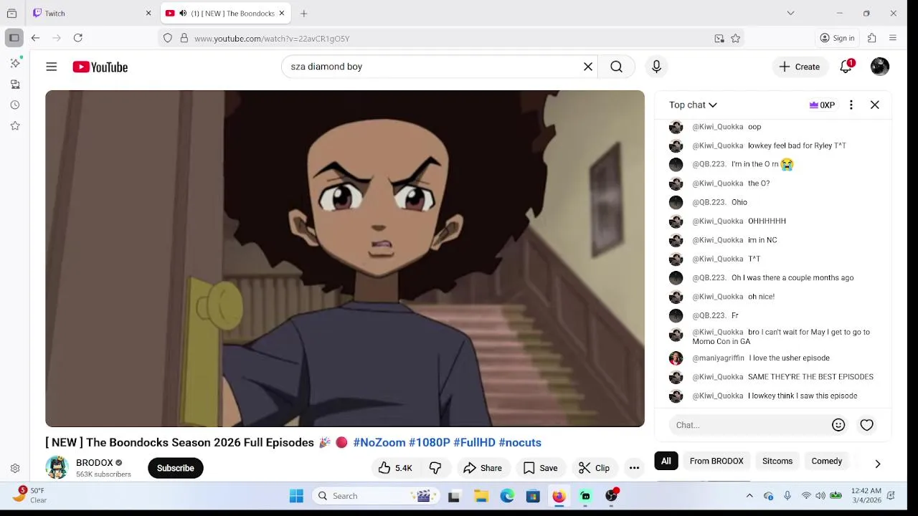
Task: Sign in to the Firefox account
Action: pyautogui.click(x=838, y=38)
